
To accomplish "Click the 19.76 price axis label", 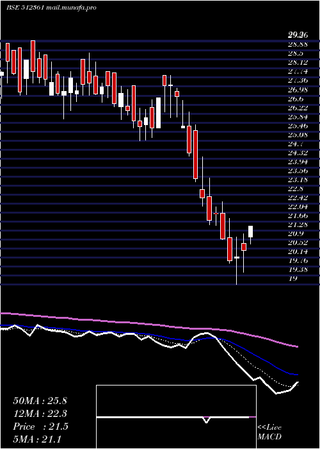I will [x=298, y=261].
